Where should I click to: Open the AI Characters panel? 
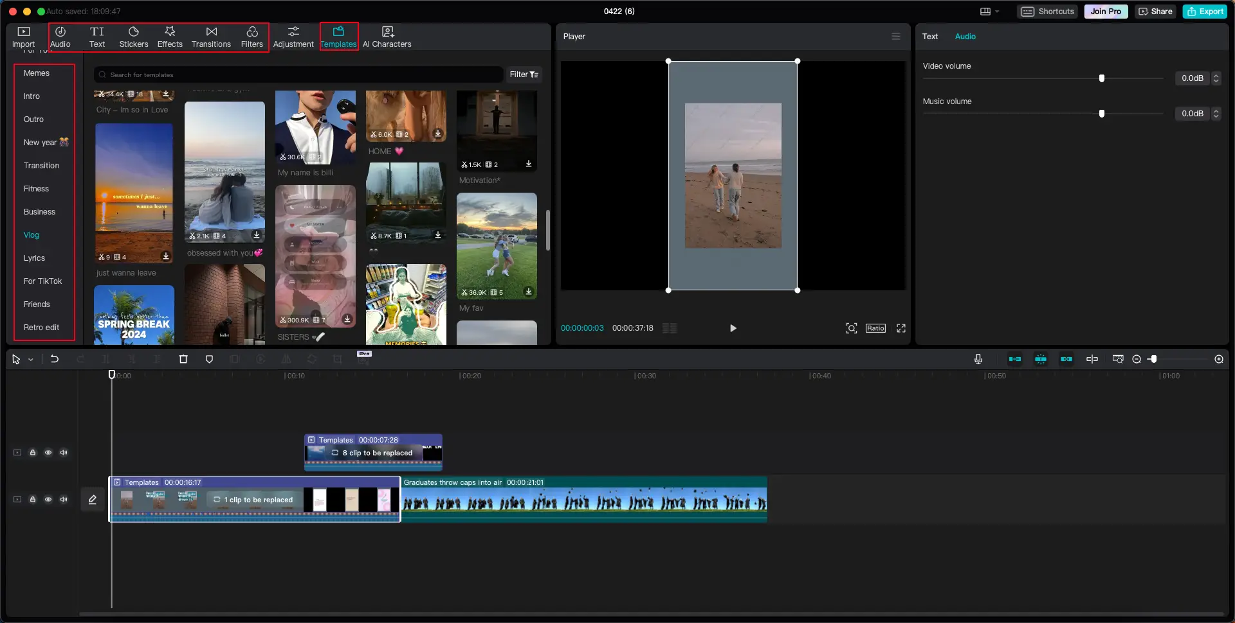point(387,37)
